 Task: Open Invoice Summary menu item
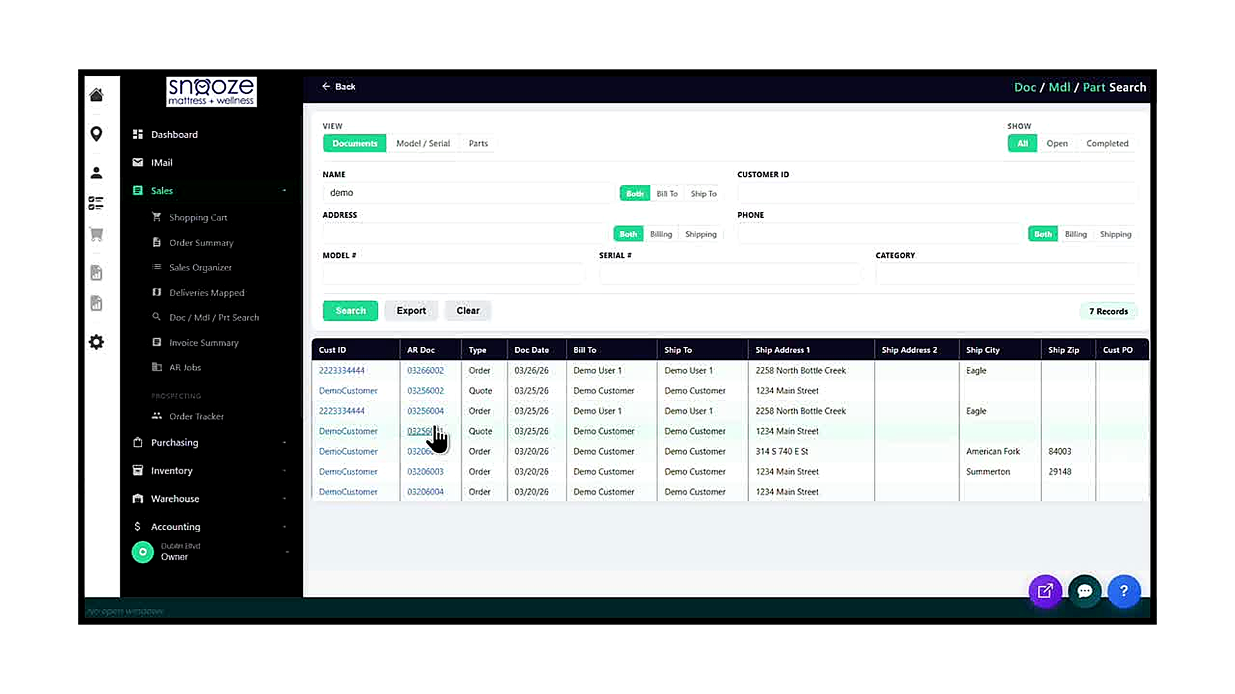(203, 343)
